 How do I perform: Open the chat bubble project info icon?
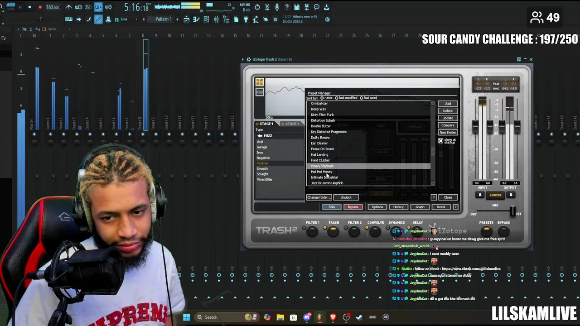point(317,7)
